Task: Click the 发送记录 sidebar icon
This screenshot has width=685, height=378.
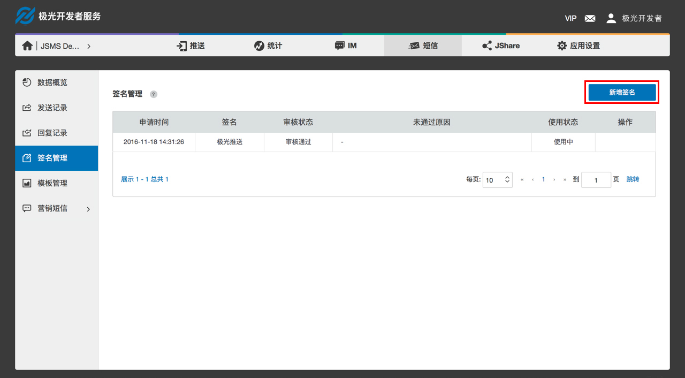Action: coord(27,108)
